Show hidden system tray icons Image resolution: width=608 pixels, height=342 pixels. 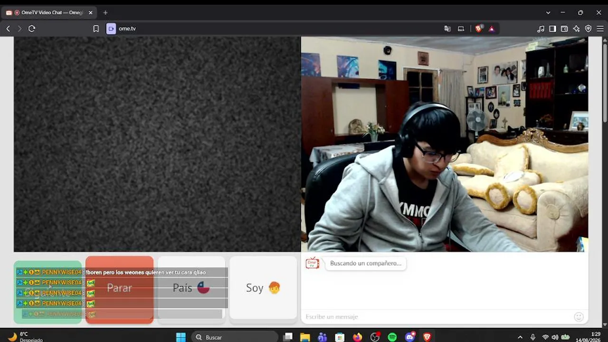(x=520, y=337)
